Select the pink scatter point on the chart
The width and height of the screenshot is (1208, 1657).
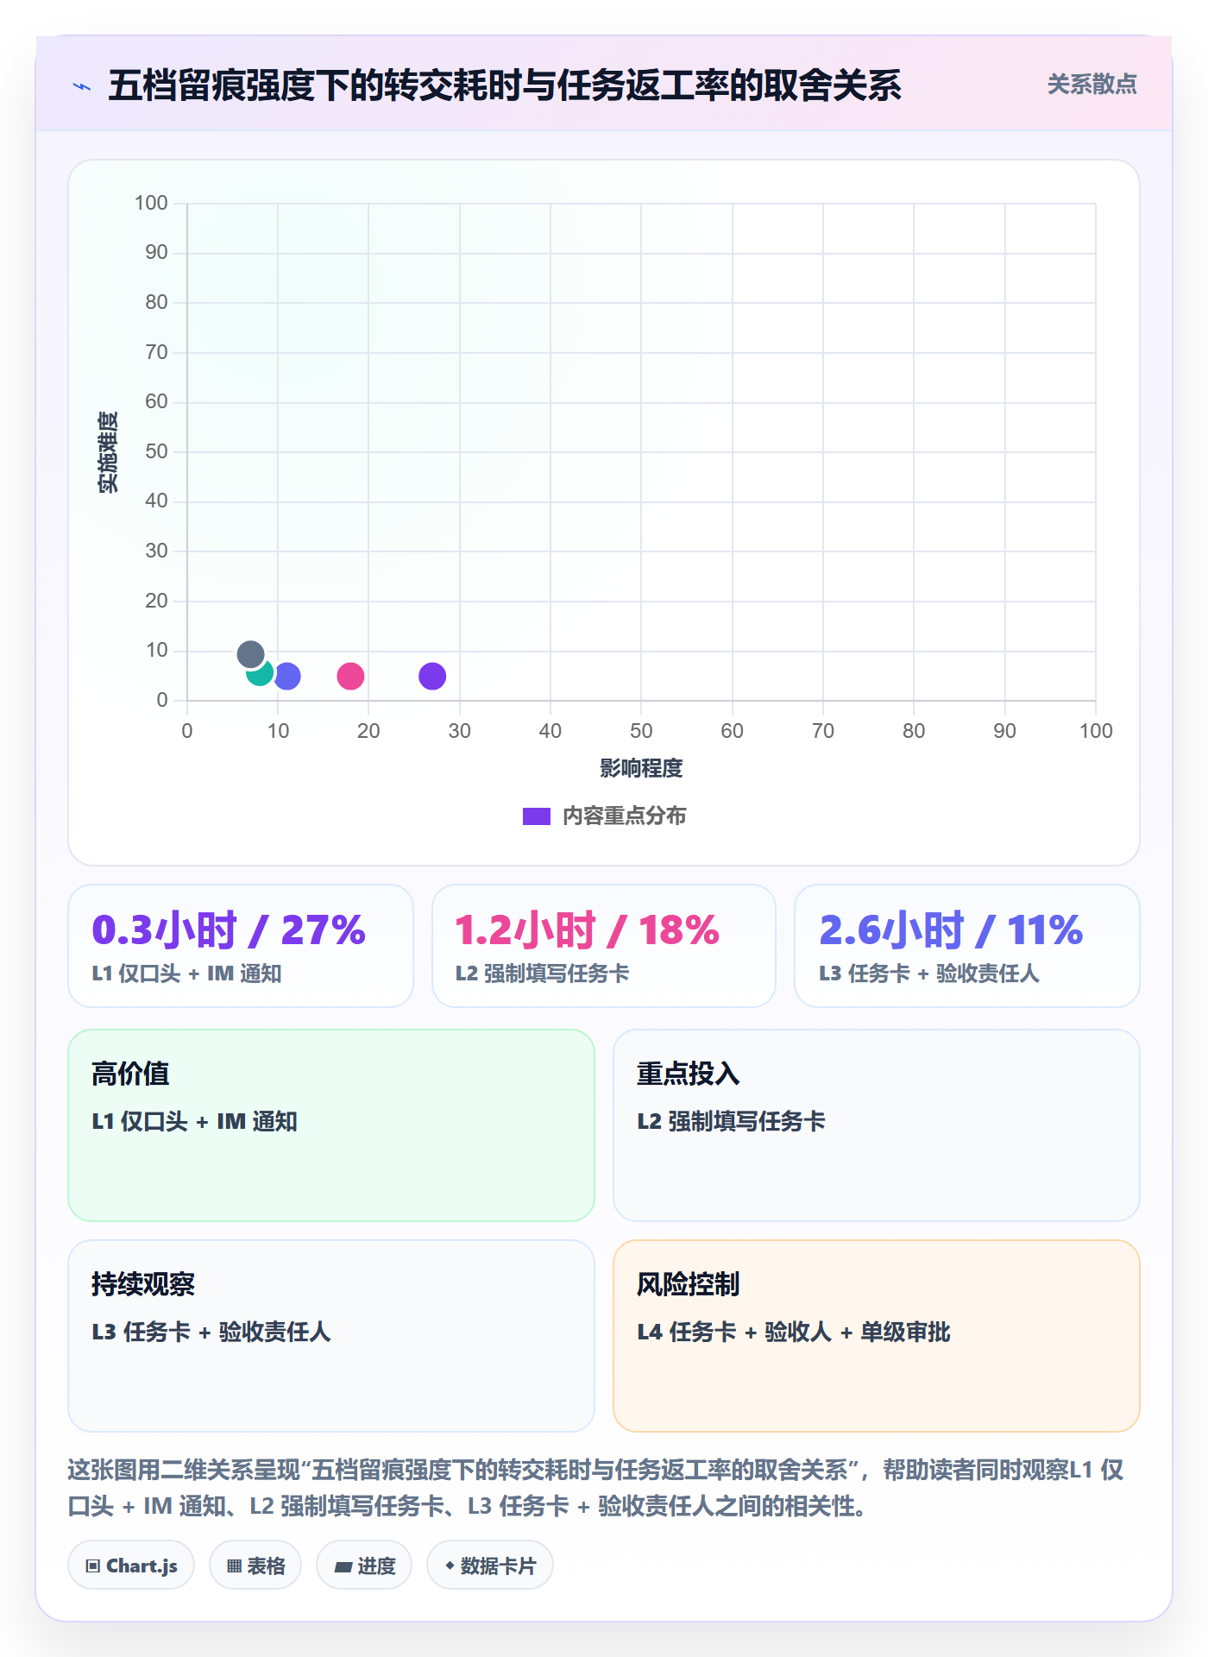350,676
